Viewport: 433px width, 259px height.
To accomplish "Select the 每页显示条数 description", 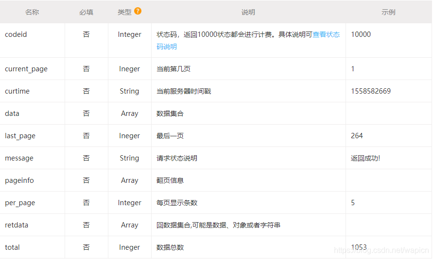I will point(177,203).
